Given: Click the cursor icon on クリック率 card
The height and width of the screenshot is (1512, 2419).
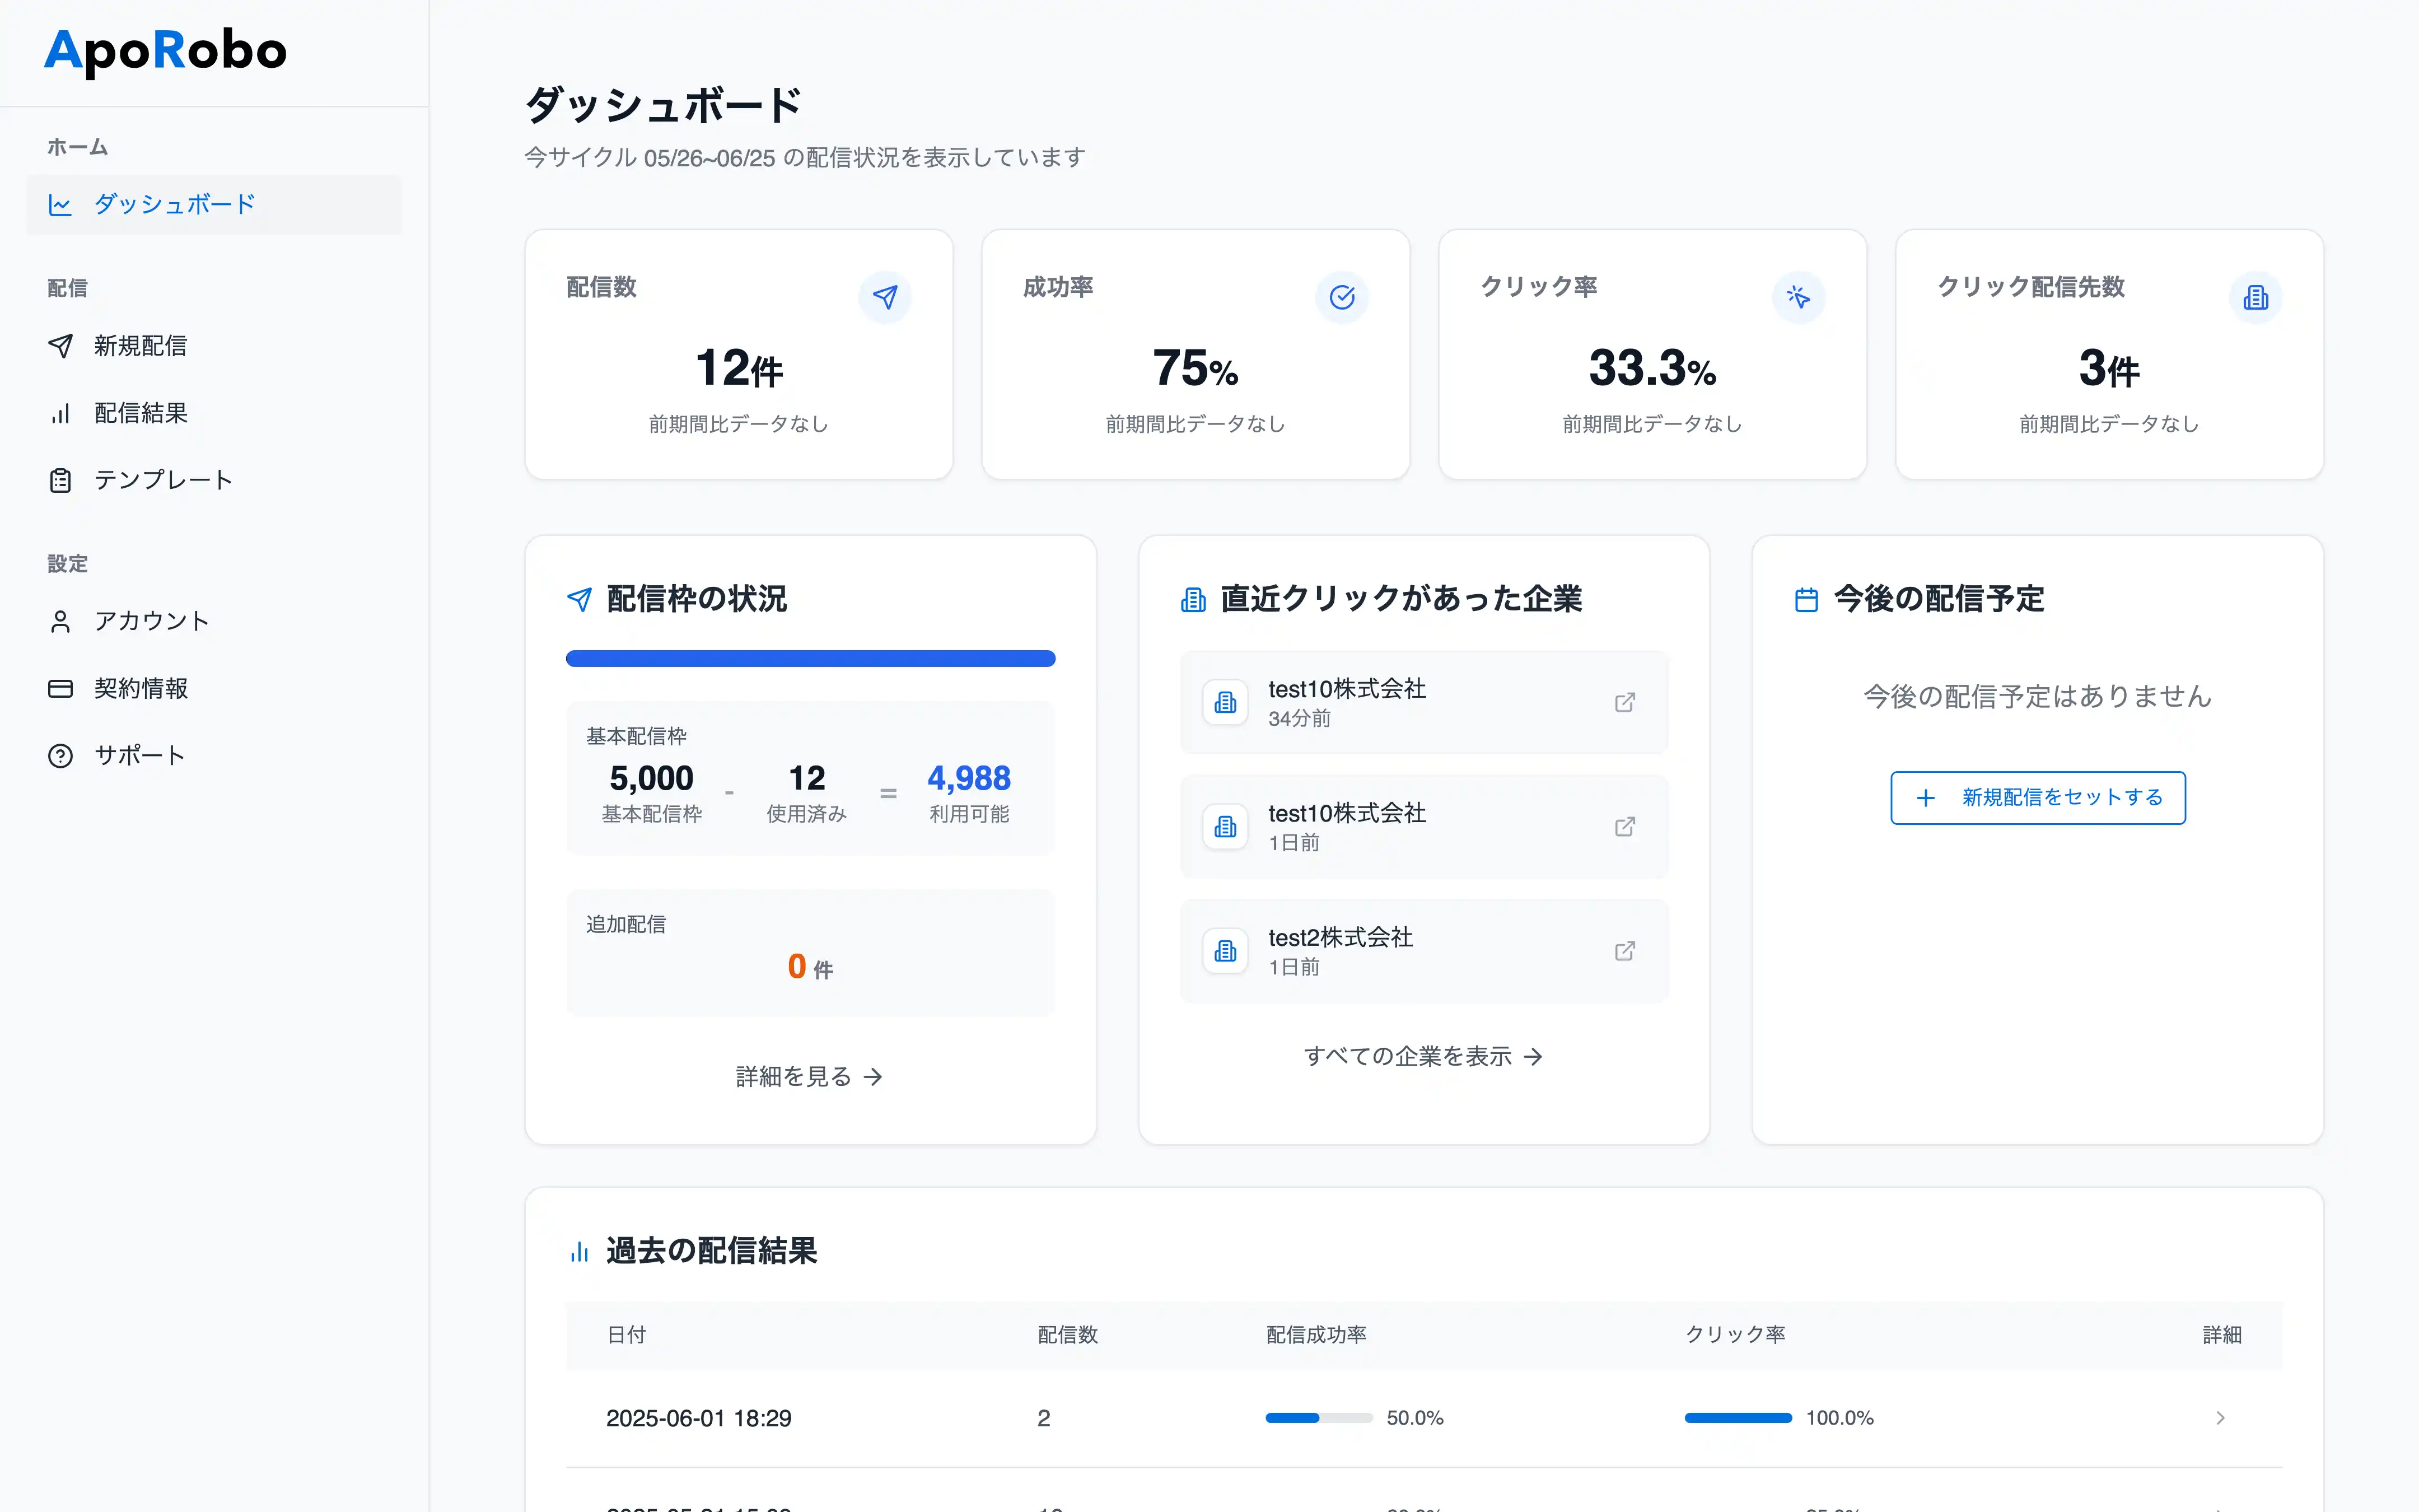Looking at the screenshot, I should [1799, 297].
